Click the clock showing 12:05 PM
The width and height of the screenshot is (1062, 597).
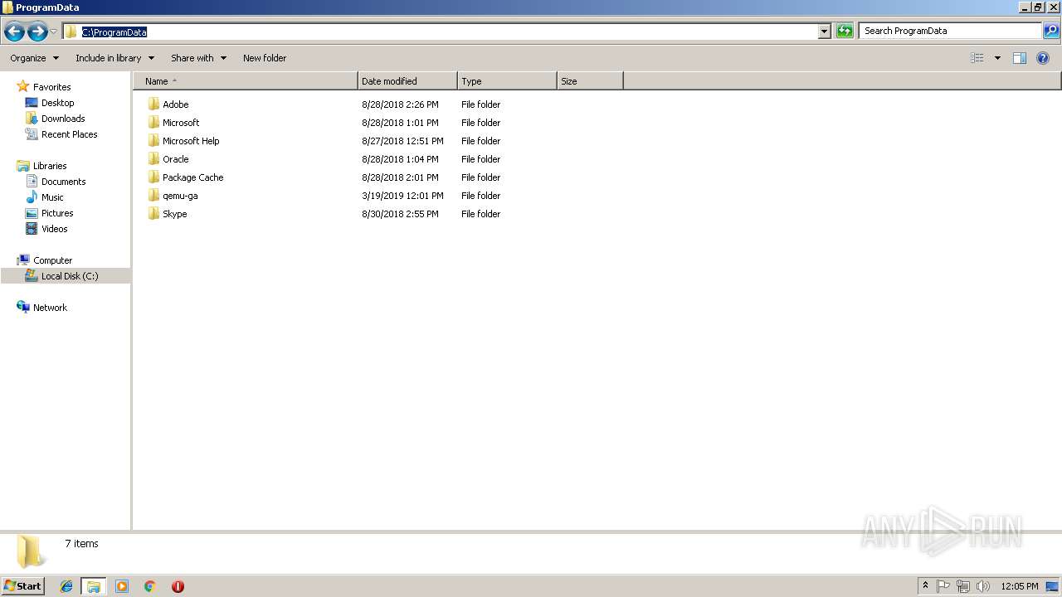pyautogui.click(x=1019, y=586)
